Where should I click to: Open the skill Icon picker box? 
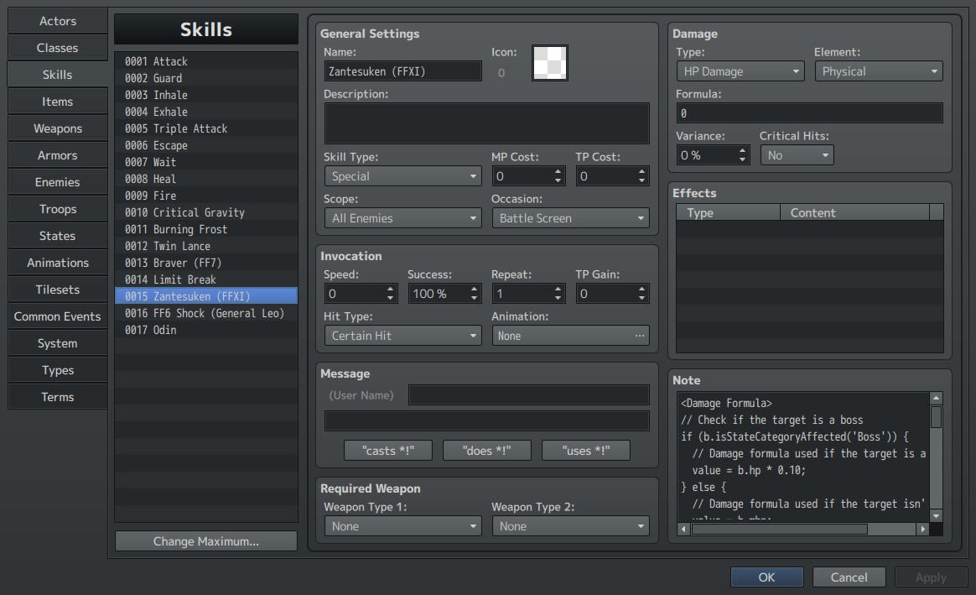pyautogui.click(x=549, y=63)
